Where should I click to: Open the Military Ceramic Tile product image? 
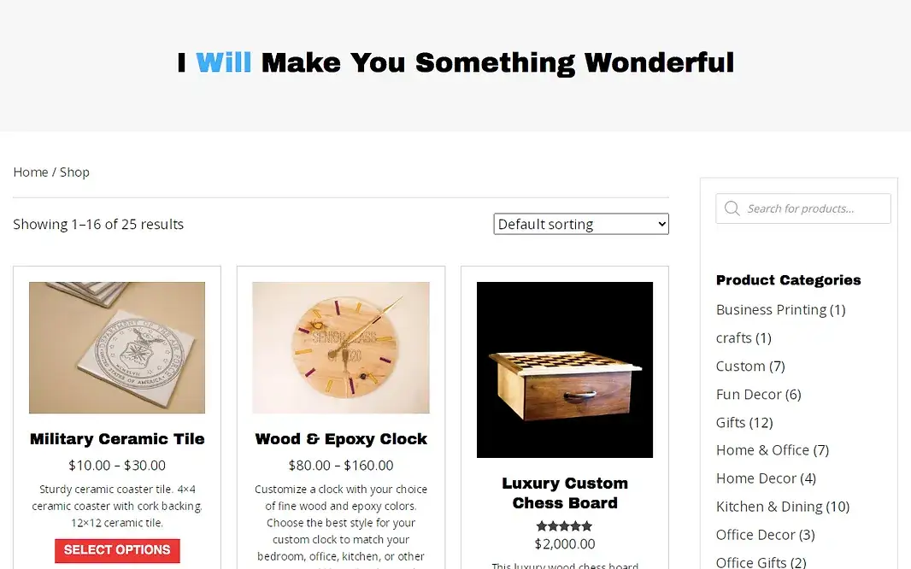tap(117, 348)
